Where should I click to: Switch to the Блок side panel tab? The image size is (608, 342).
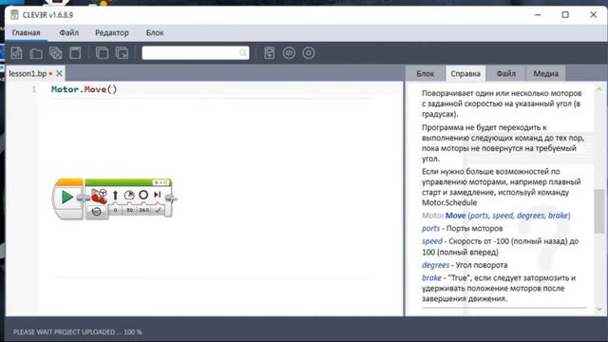pos(426,73)
